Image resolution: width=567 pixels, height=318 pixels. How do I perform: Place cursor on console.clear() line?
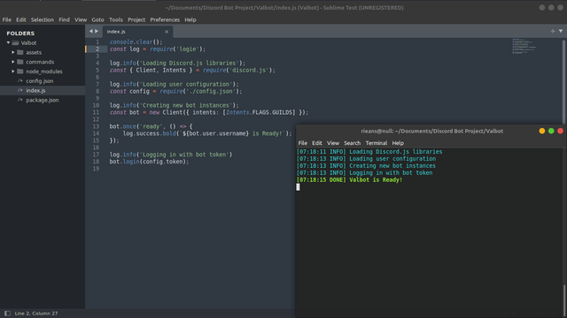[136, 42]
